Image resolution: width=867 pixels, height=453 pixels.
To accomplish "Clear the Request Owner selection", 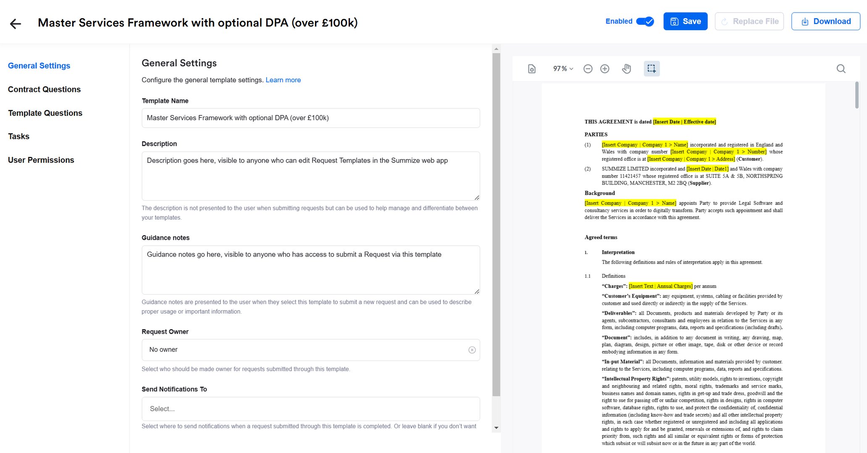I will pyautogui.click(x=472, y=350).
